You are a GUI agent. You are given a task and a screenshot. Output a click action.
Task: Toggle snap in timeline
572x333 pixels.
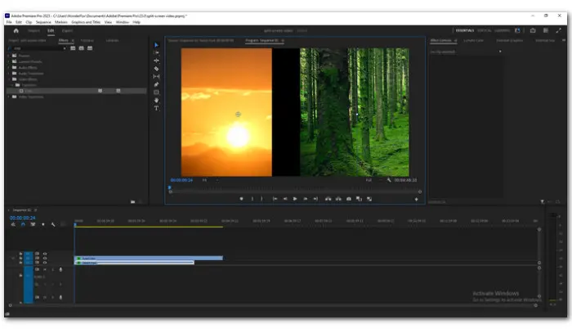pos(23,224)
